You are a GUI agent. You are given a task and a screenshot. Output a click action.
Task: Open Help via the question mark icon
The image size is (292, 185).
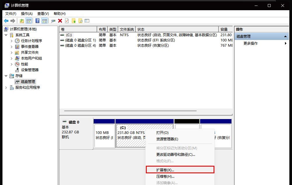[x=37, y=21]
